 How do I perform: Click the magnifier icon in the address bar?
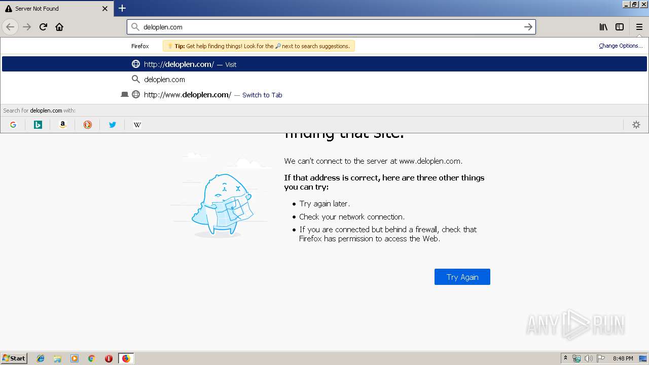(135, 27)
